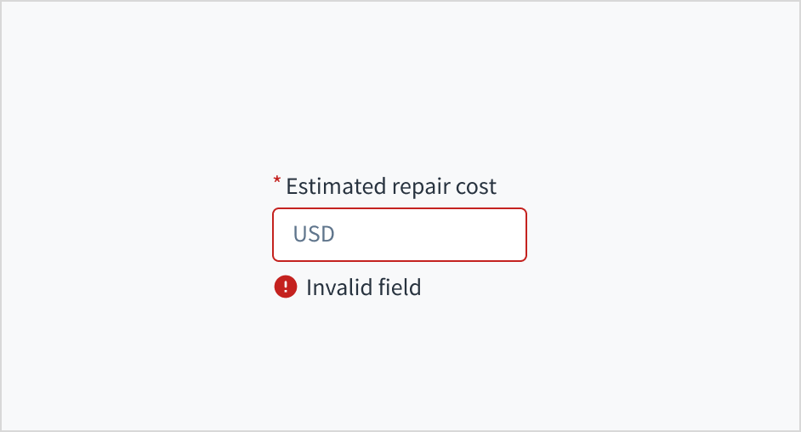
Task: Click the right end of the cost input
Action: pyautogui.click(x=510, y=235)
